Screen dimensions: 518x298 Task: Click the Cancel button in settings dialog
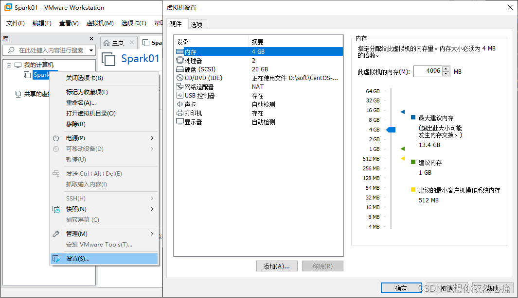point(447,288)
